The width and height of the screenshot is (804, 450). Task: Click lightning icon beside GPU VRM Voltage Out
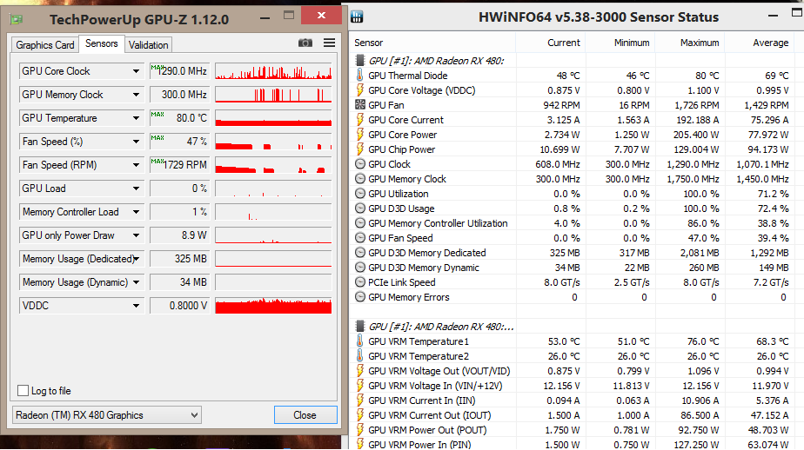(x=360, y=371)
